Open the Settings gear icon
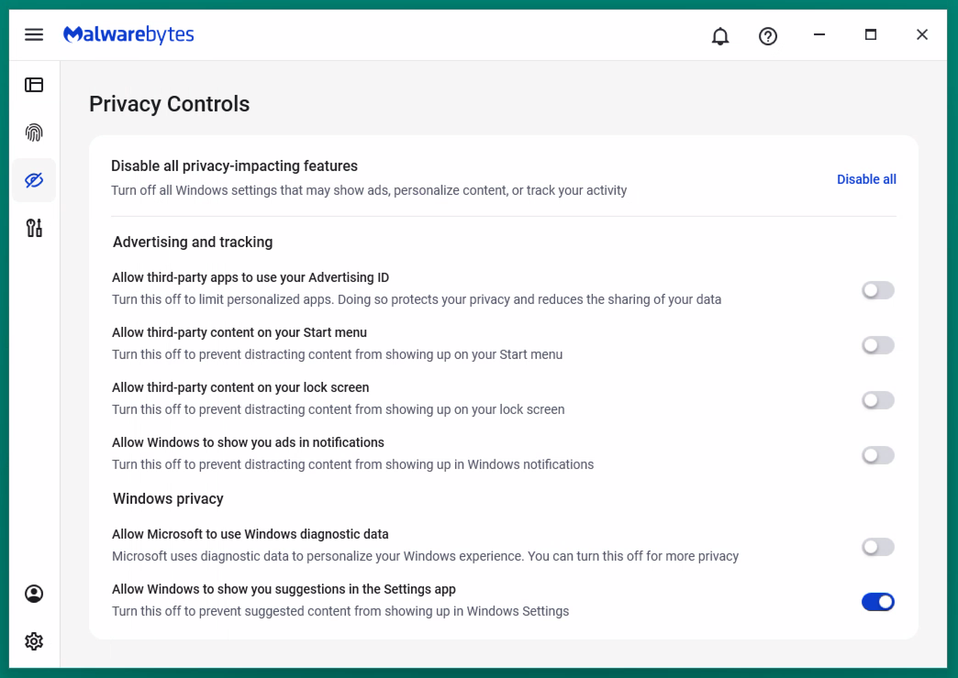958x678 pixels. click(34, 641)
